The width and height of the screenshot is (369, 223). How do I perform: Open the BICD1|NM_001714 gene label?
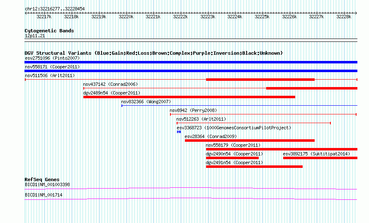tap(44, 195)
